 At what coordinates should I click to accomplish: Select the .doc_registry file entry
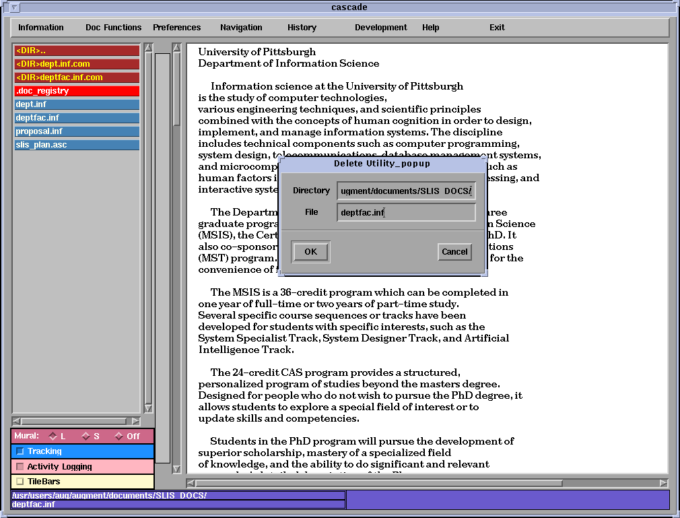click(x=77, y=91)
